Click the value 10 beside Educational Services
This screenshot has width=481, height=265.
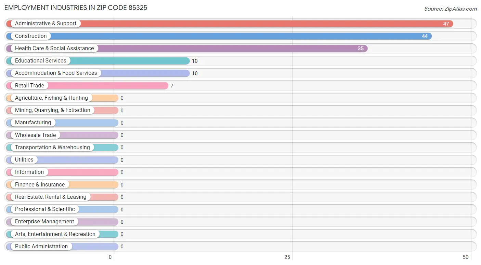195,61
